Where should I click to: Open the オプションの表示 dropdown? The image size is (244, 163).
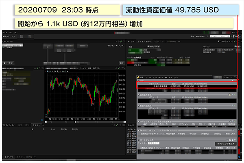tap(224, 144)
